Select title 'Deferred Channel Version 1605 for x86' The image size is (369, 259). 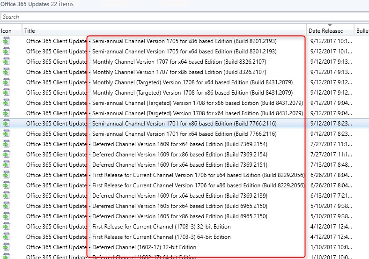(147, 216)
